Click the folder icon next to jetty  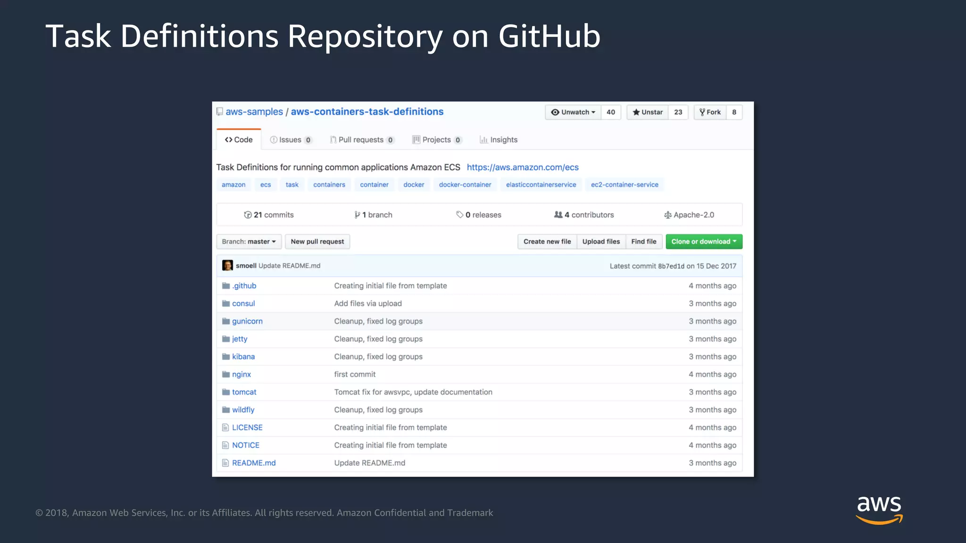click(x=226, y=339)
